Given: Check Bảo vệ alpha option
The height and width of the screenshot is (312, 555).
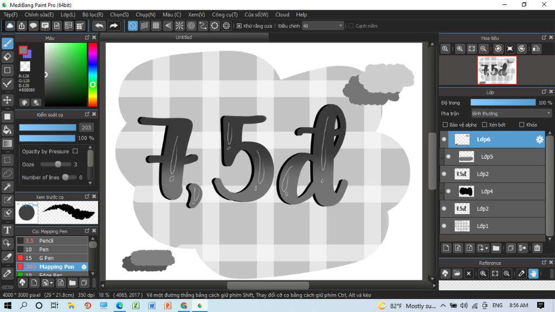Looking at the screenshot, I should 446,125.
